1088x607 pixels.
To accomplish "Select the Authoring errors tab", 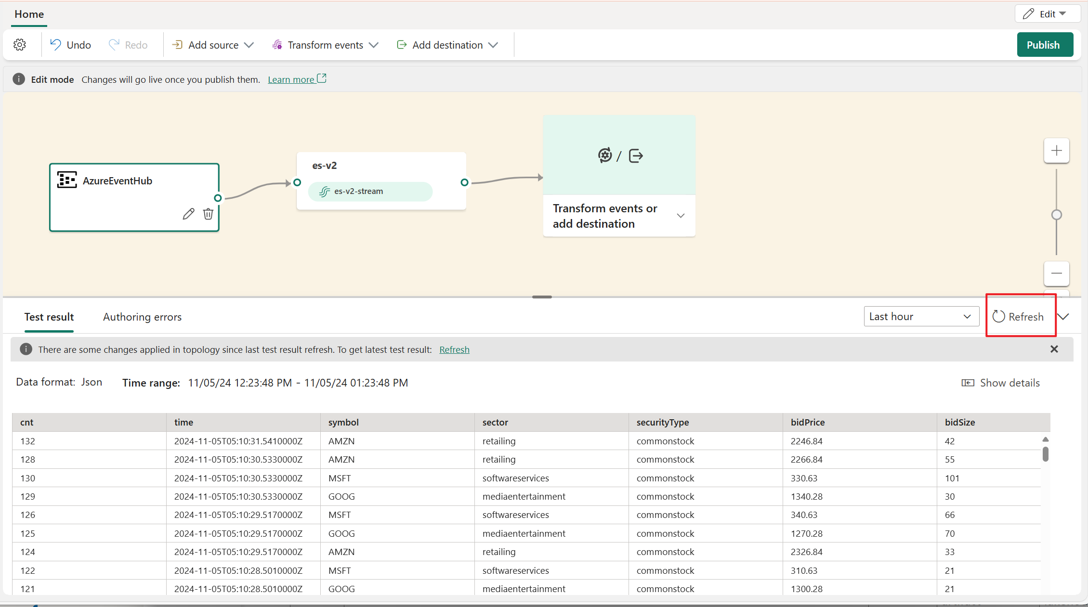I will 142,317.
